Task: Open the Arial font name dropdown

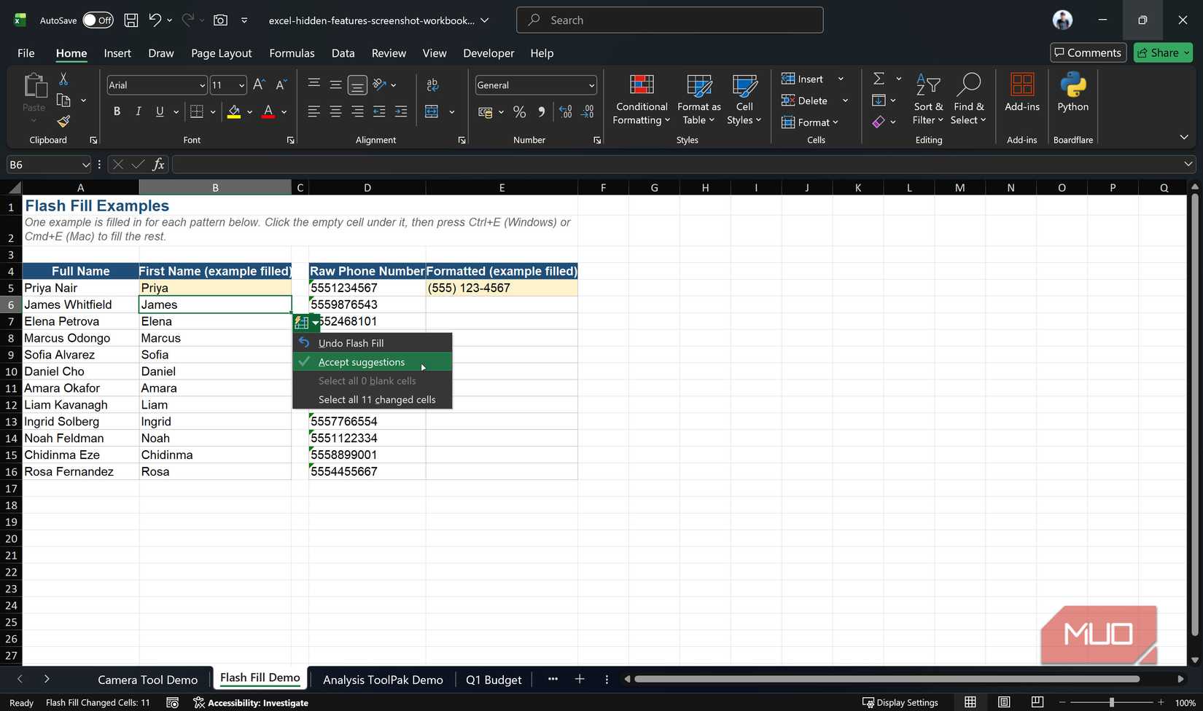Action: click(202, 85)
